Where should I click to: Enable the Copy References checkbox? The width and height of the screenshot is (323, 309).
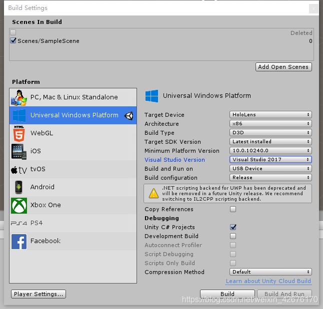[x=233, y=209]
